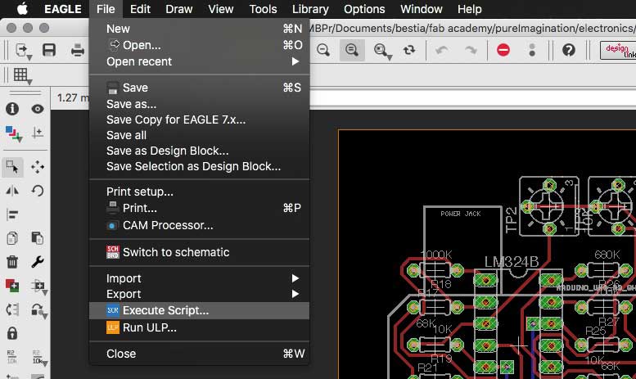Viewport: 636px width, 379px height.
Task: Click Switch to schematic
Action: 199,252
